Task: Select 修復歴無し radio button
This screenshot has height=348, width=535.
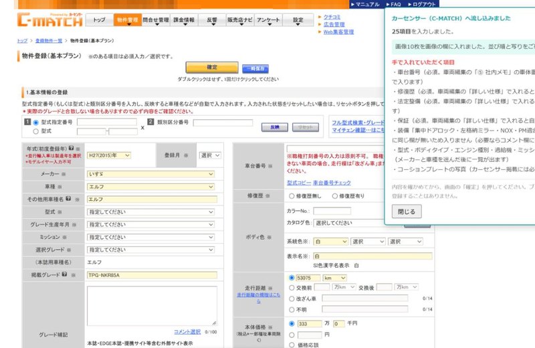Action: (x=292, y=195)
